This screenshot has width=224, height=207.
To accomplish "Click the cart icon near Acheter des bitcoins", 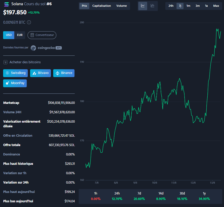I will point(5,62).
